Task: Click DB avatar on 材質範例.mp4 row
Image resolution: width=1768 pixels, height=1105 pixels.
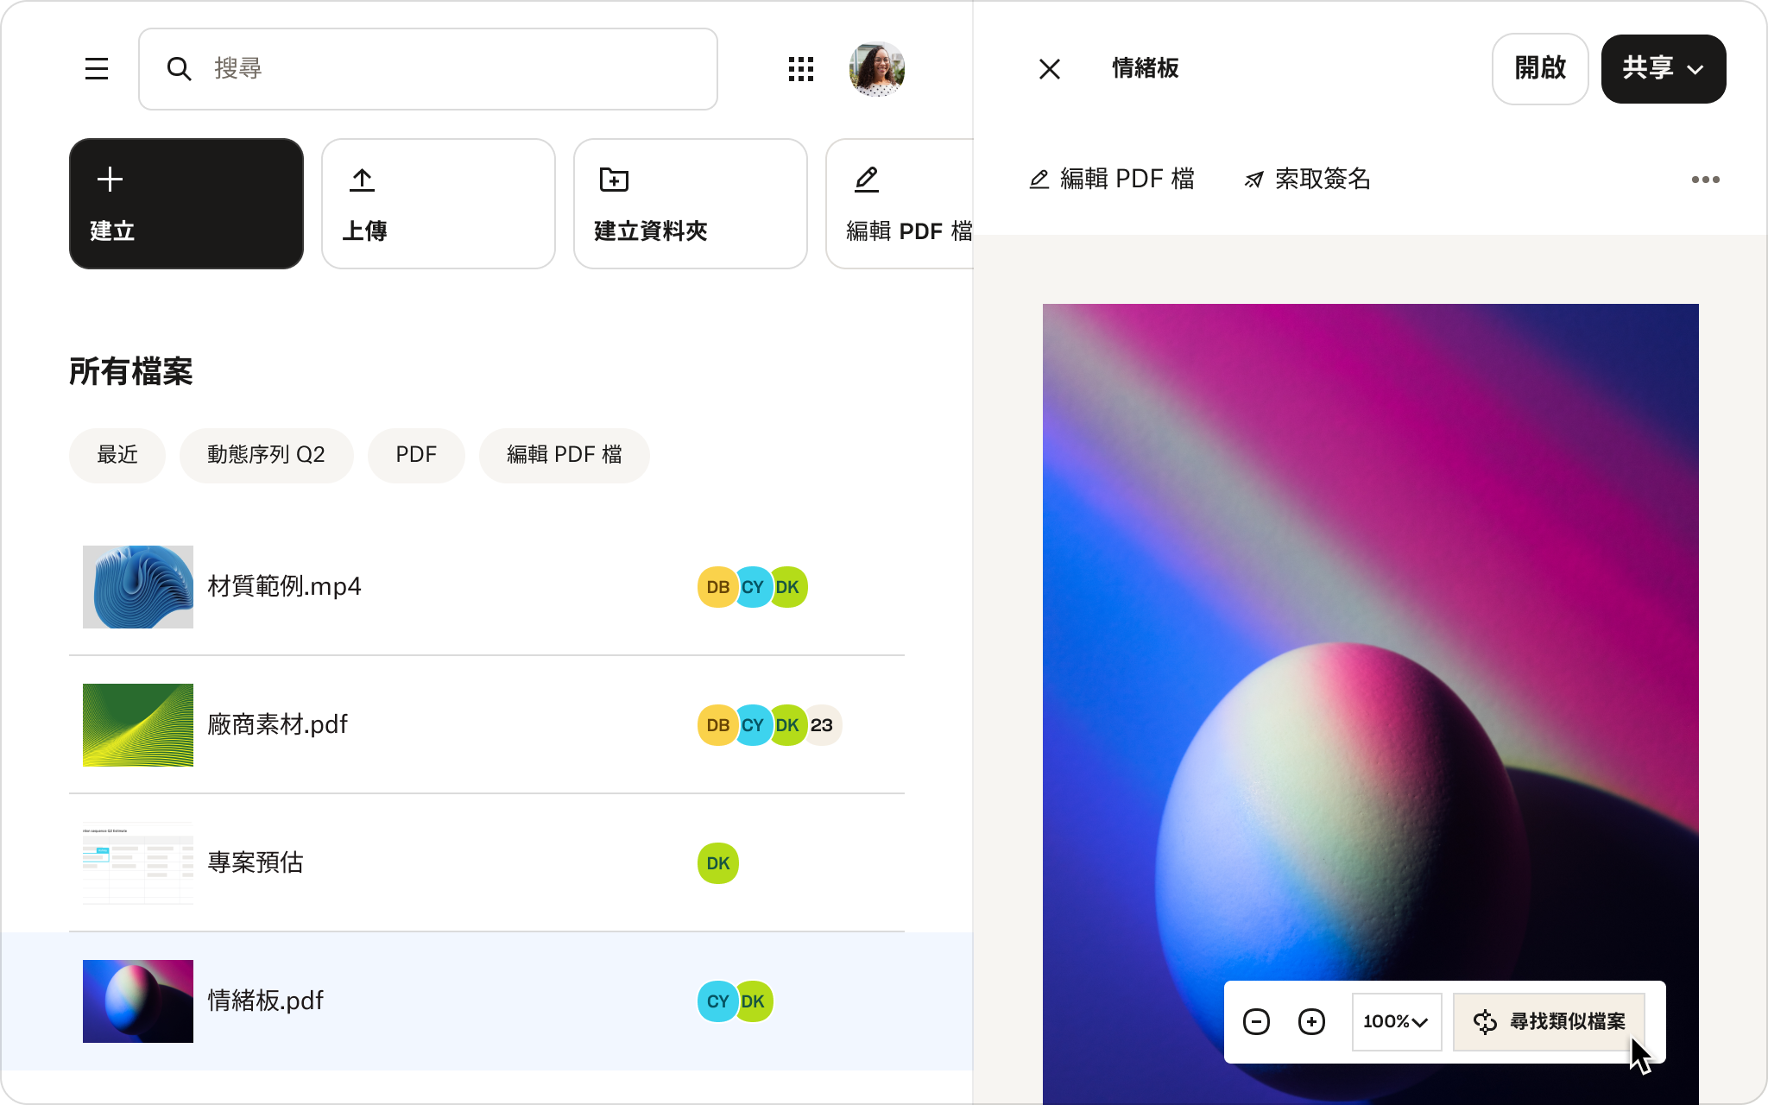Action: click(717, 587)
